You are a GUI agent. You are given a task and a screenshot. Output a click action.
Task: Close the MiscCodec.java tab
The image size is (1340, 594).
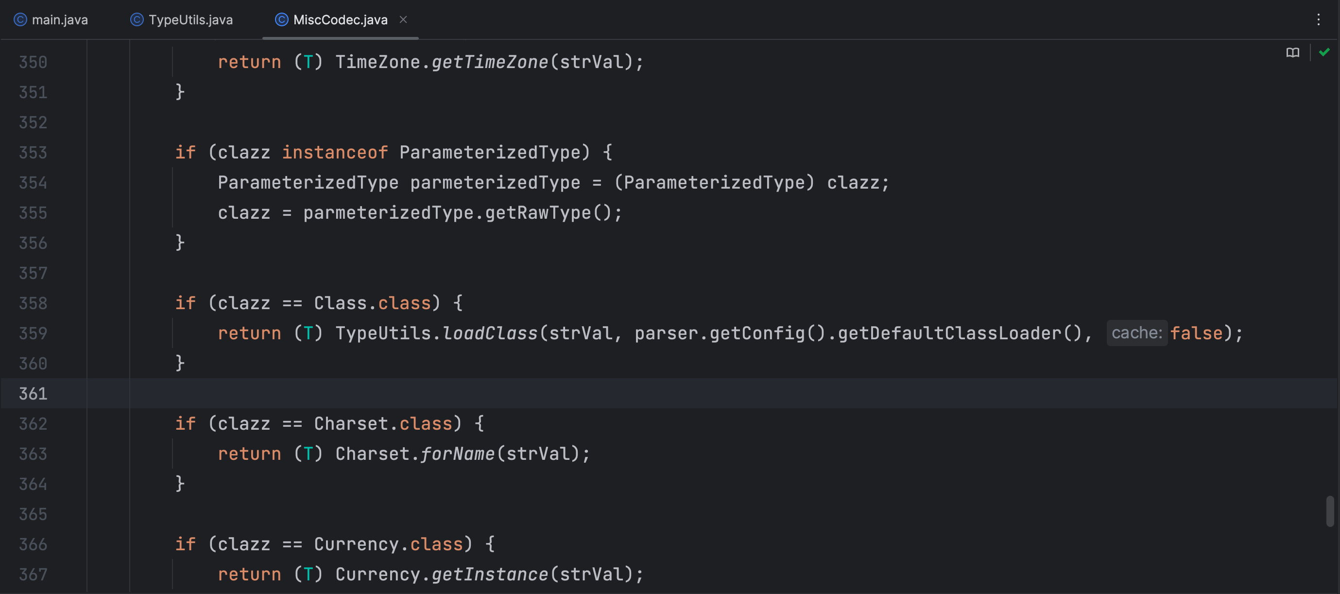coord(403,19)
